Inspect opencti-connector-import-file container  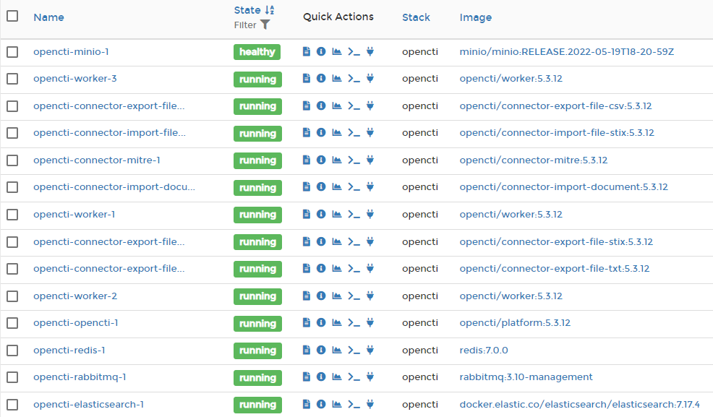tap(321, 134)
